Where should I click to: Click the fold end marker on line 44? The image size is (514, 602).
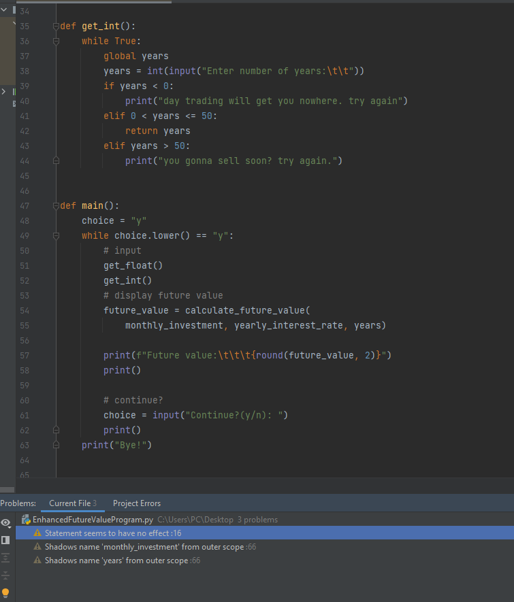[x=56, y=161]
